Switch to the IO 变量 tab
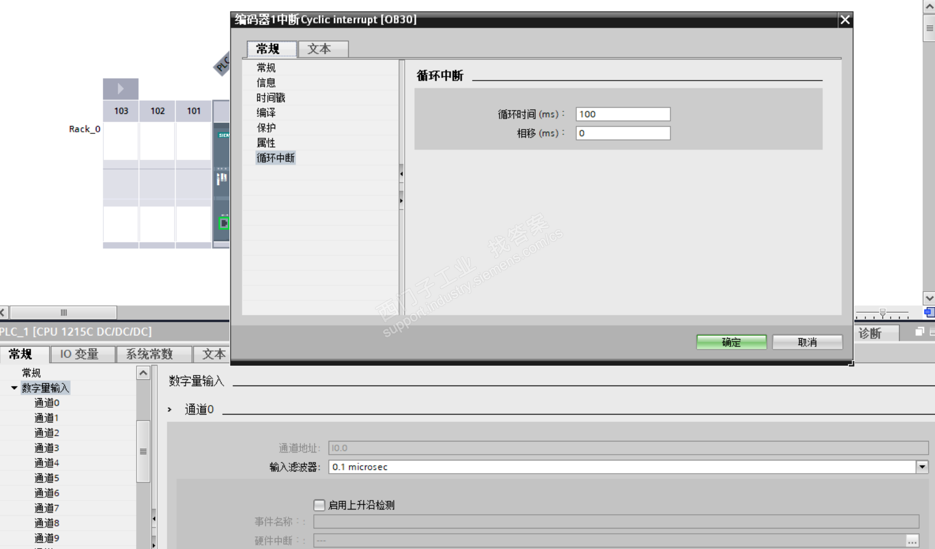This screenshot has height=549, width=935. (x=82, y=354)
